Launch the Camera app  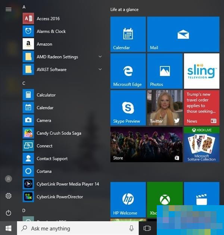62,120
